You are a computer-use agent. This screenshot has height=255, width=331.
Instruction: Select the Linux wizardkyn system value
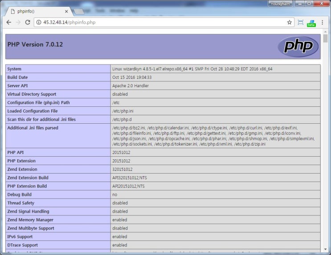[192, 69]
